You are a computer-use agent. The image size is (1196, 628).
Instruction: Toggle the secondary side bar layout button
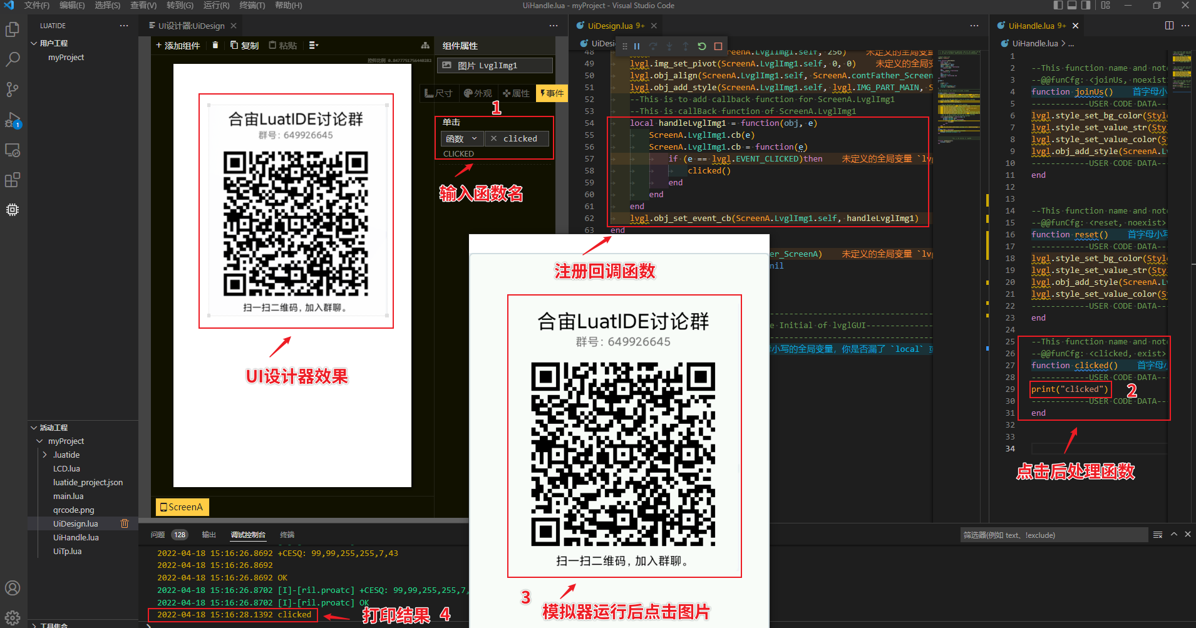(x=1086, y=6)
